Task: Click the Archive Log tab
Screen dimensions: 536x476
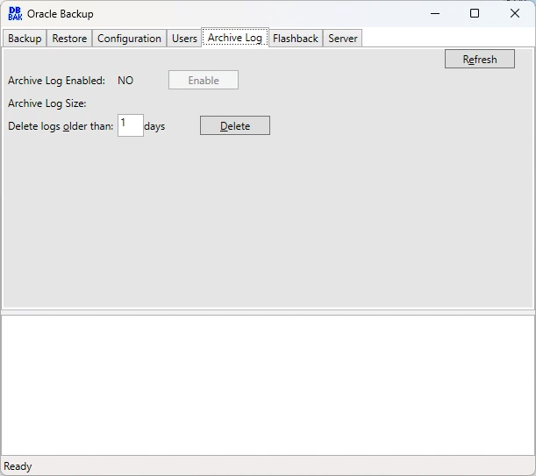Action: pos(234,38)
